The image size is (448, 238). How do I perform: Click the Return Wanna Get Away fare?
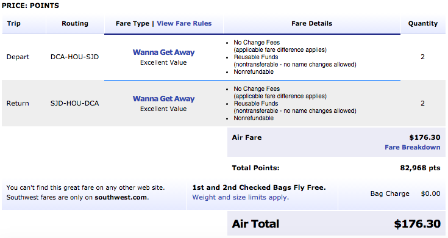click(163, 99)
